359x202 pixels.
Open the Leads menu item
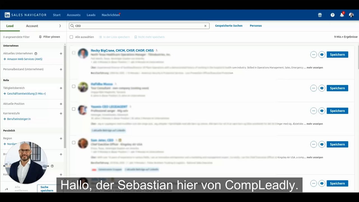click(91, 15)
